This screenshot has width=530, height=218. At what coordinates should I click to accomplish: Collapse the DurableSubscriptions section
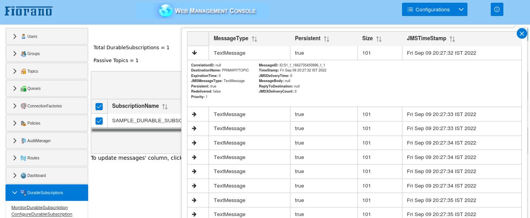point(15,193)
